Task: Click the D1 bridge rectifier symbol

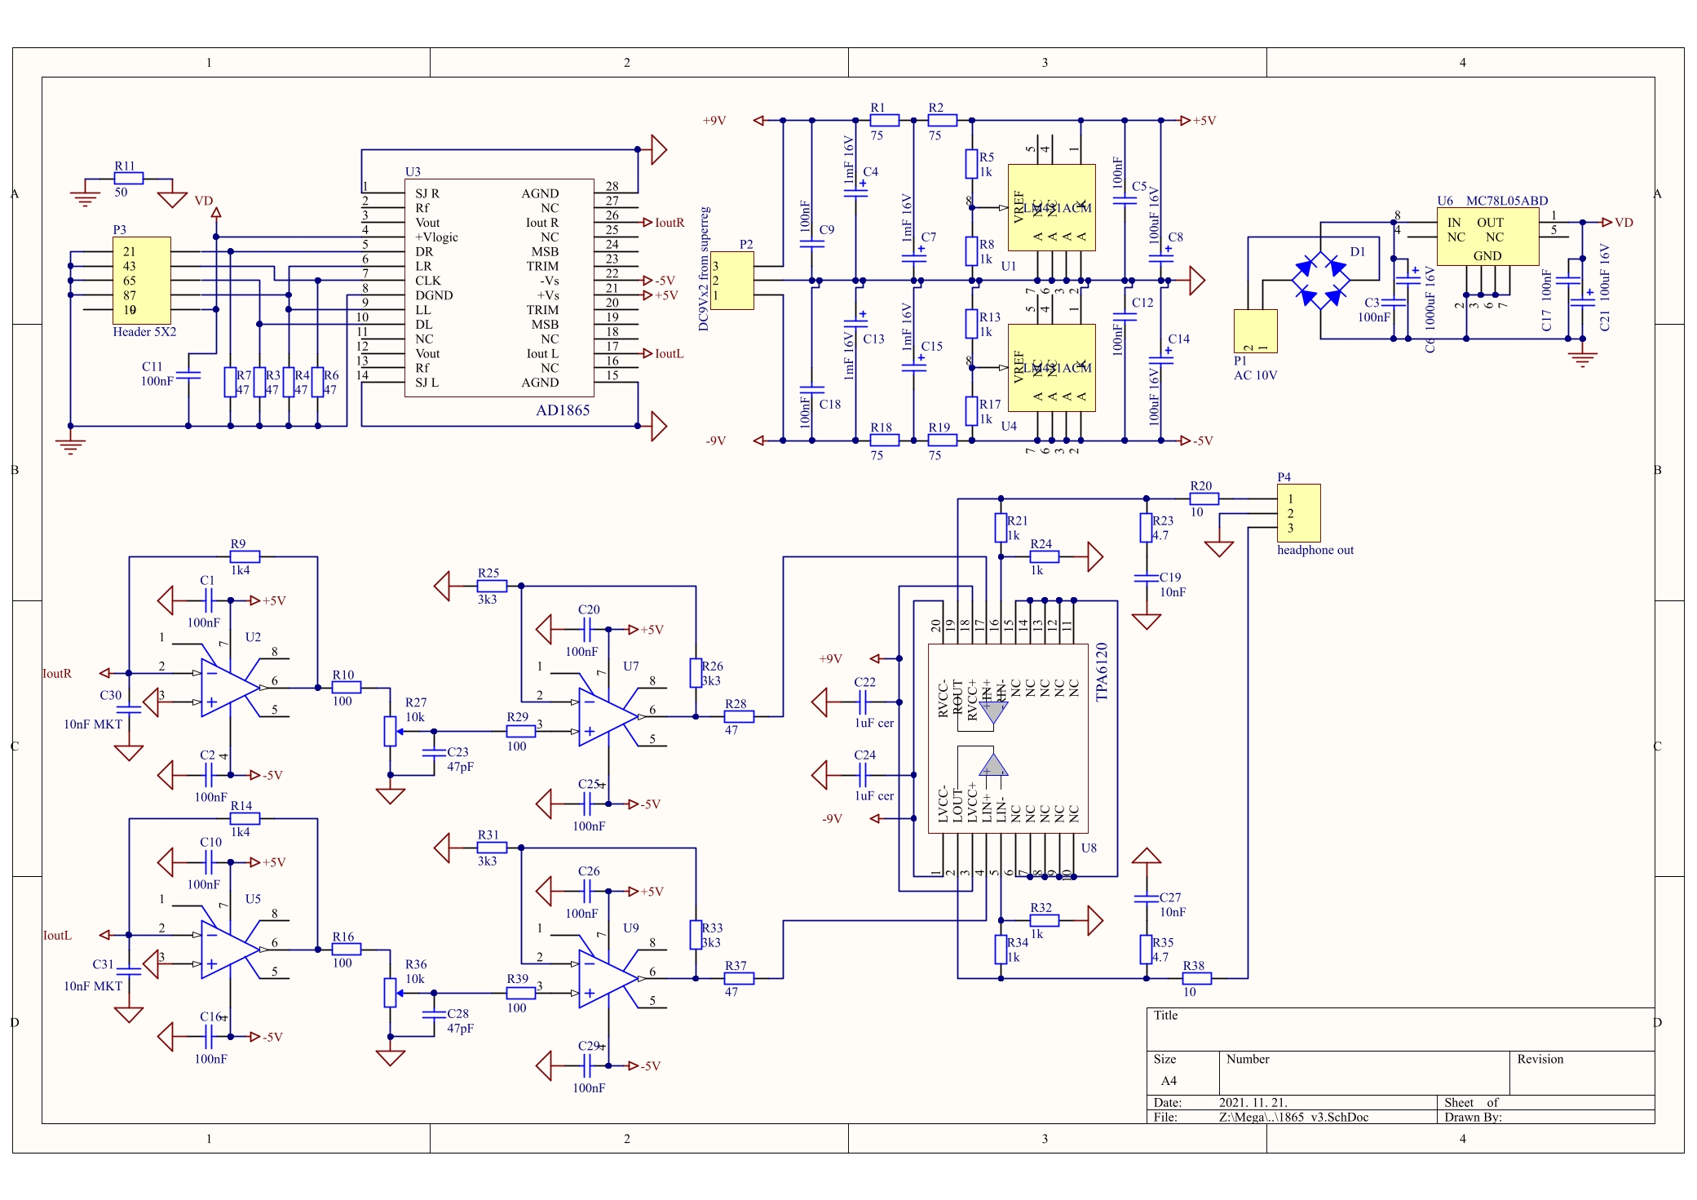Action: click(x=1320, y=281)
